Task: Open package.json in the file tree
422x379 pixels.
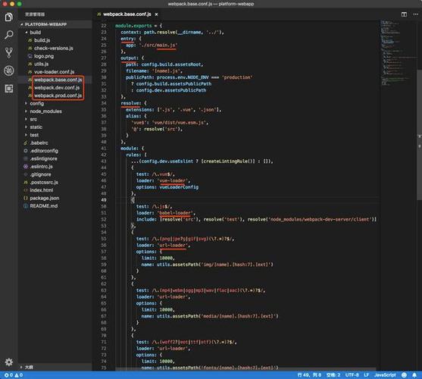Action: (x=55, y=198)
